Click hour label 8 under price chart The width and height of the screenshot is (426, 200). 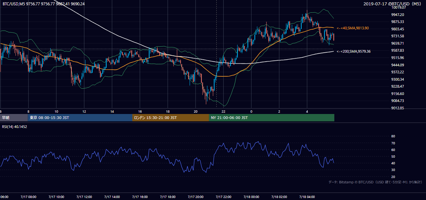(28, 112)
